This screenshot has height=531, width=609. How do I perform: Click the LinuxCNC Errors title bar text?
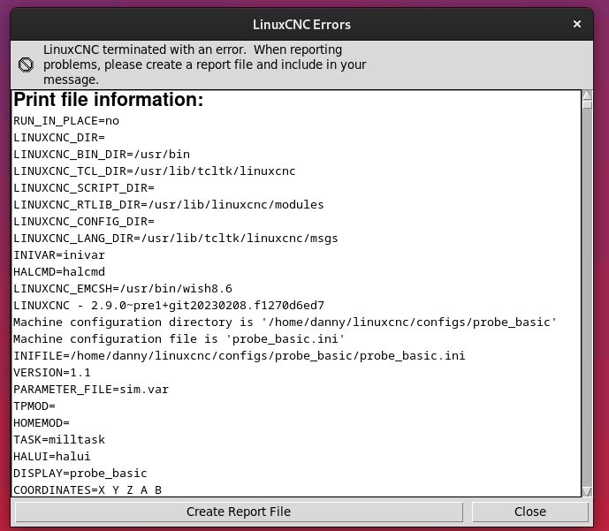[x=301, y=25]
